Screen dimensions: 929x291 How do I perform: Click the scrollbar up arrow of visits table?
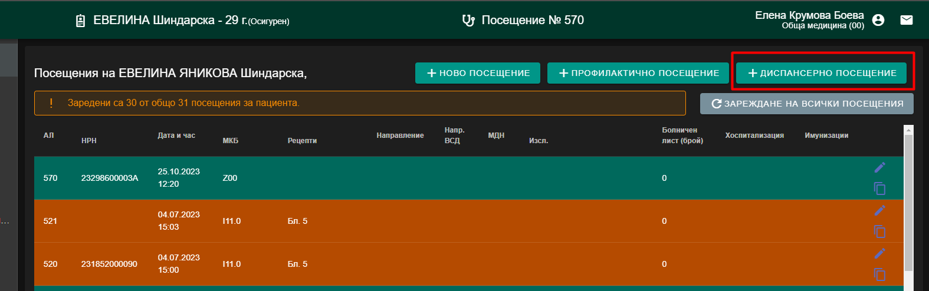point(908,130)
